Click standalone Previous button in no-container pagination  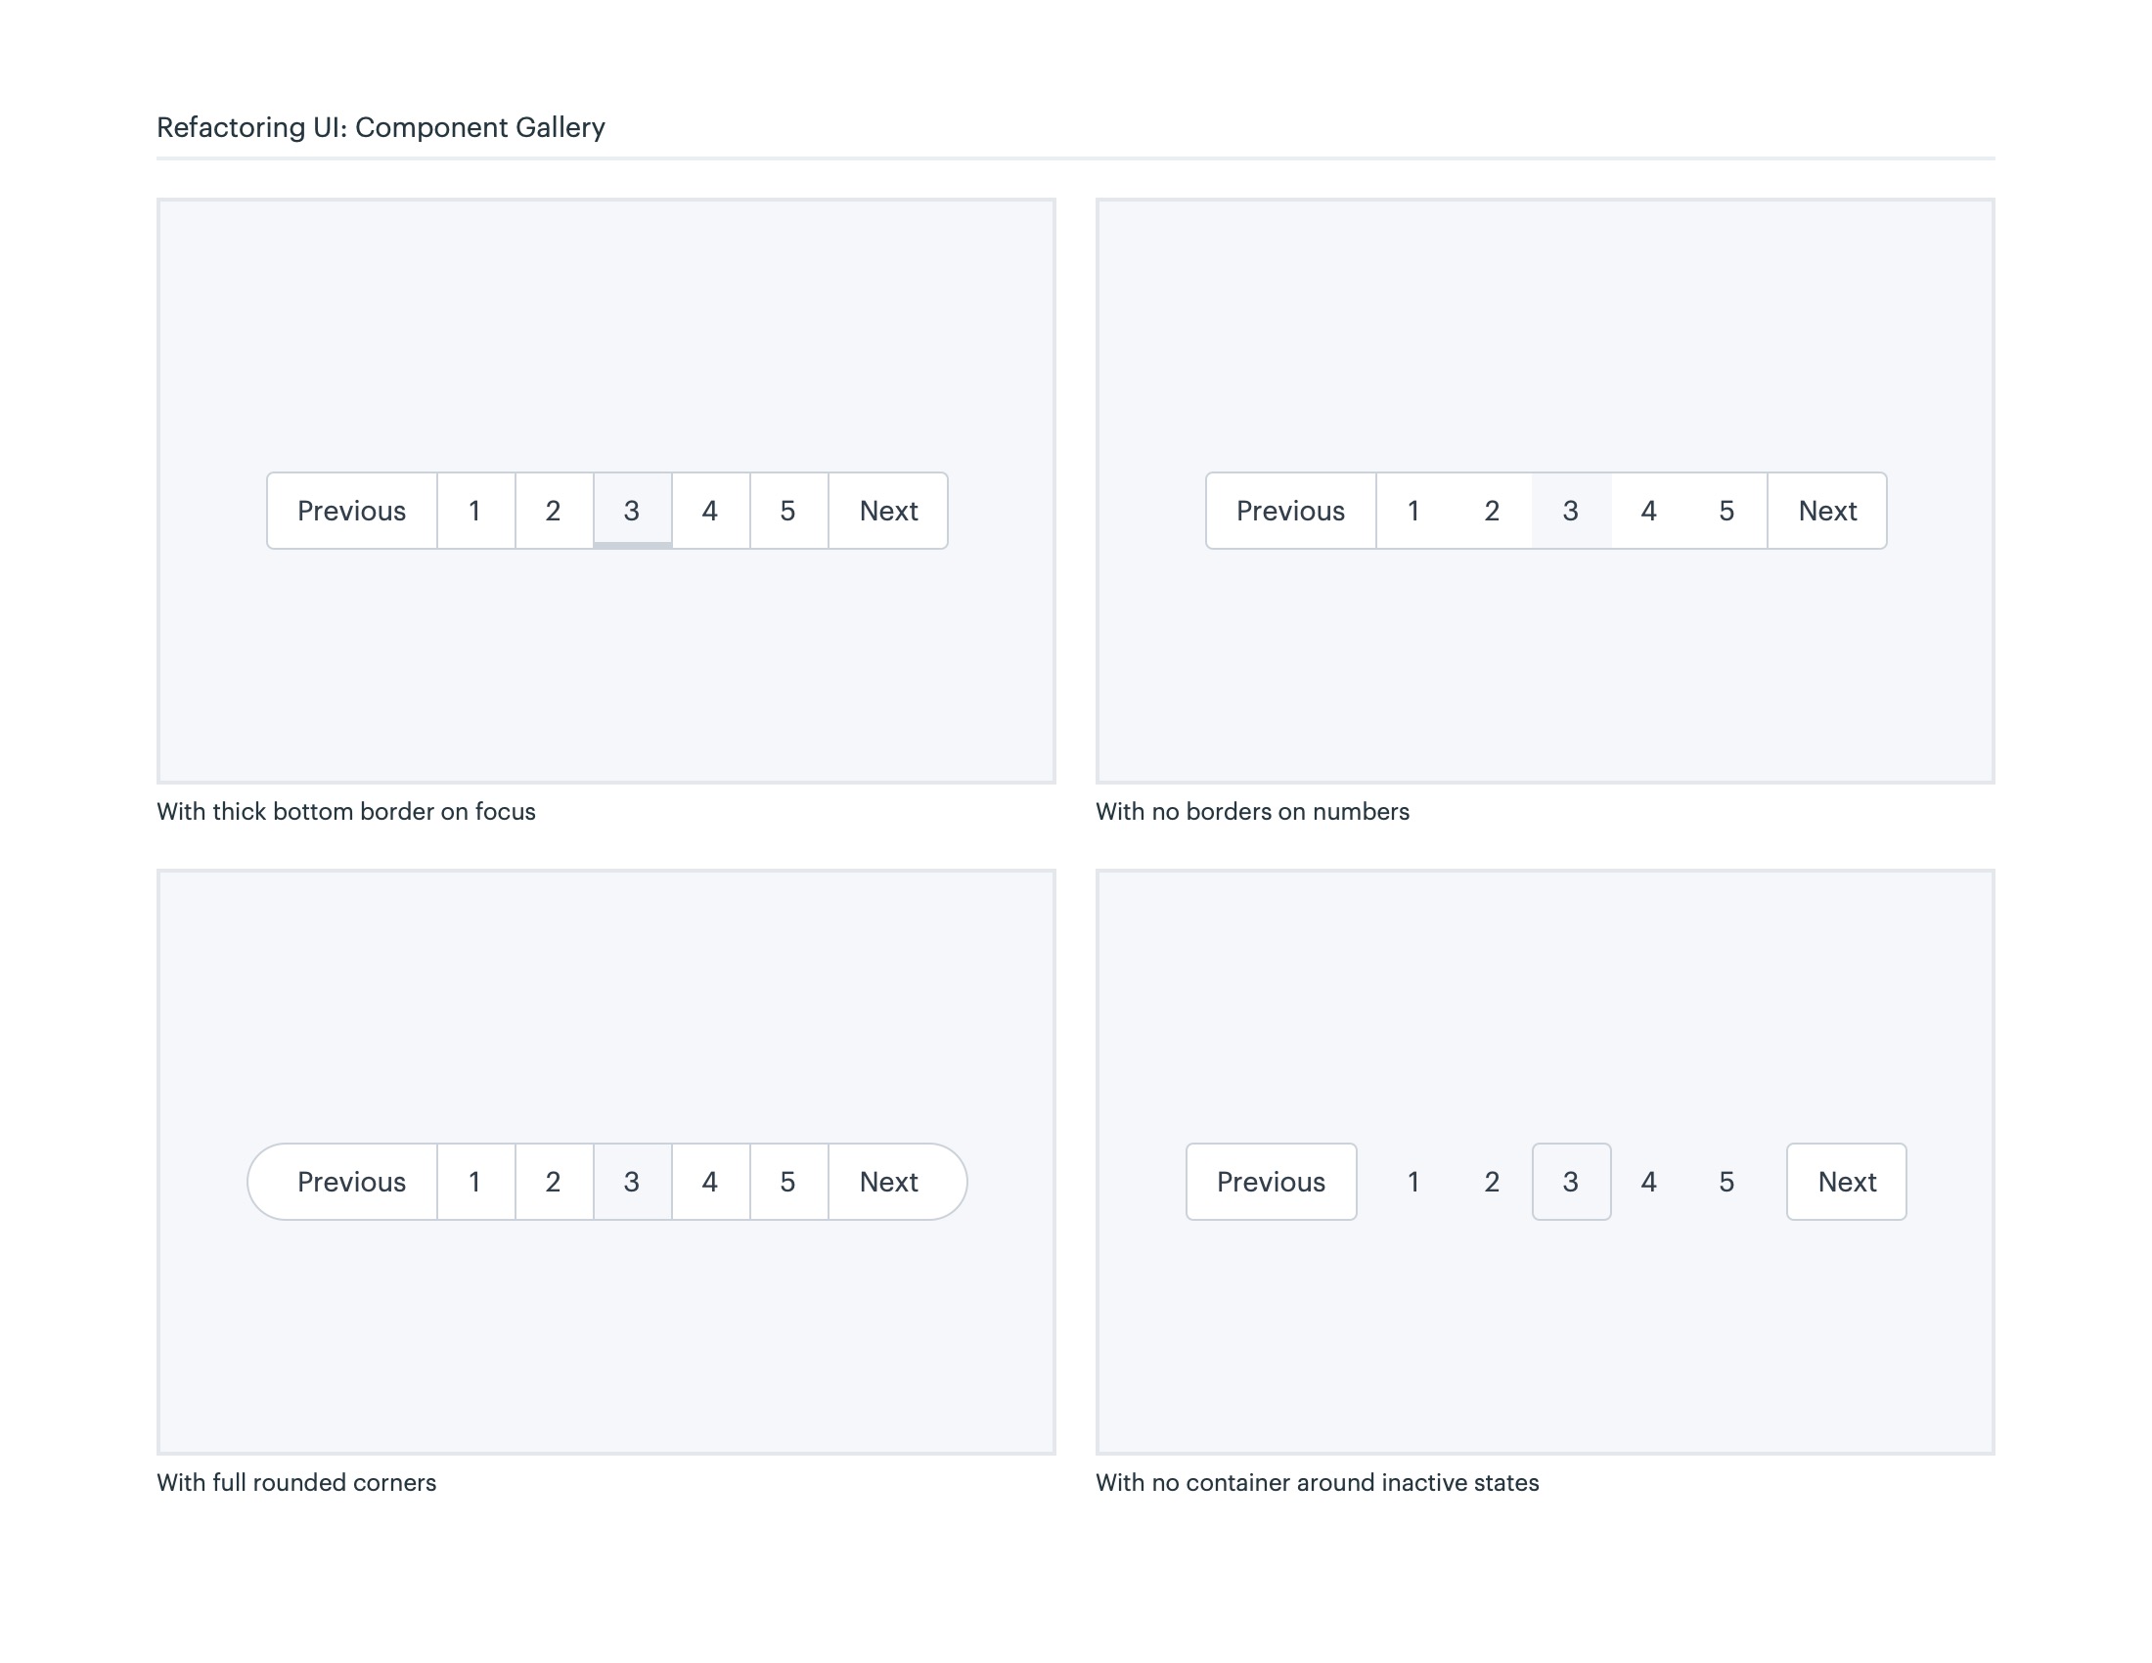coord(1270,1182)
